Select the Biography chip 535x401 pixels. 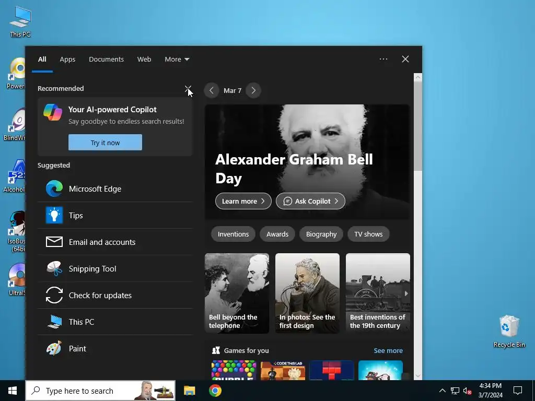(x=321, y=234)
